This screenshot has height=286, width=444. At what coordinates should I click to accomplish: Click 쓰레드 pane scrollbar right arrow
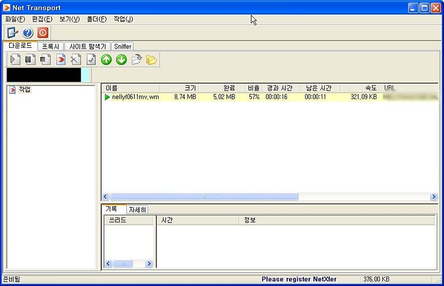point(149,264)
